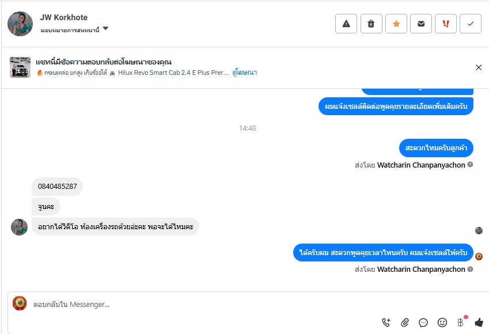The height and width of the screenshot is (334, 489).
Task: Attach a file with paperclip icon
Action: (x=405, y=322)
